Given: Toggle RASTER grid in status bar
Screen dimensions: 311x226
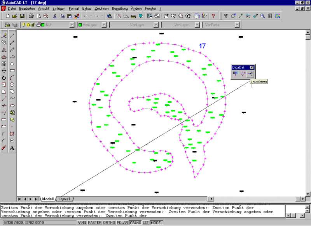Looking at the screenshot, I should [95, 223].
